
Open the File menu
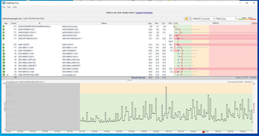point(4,7)
